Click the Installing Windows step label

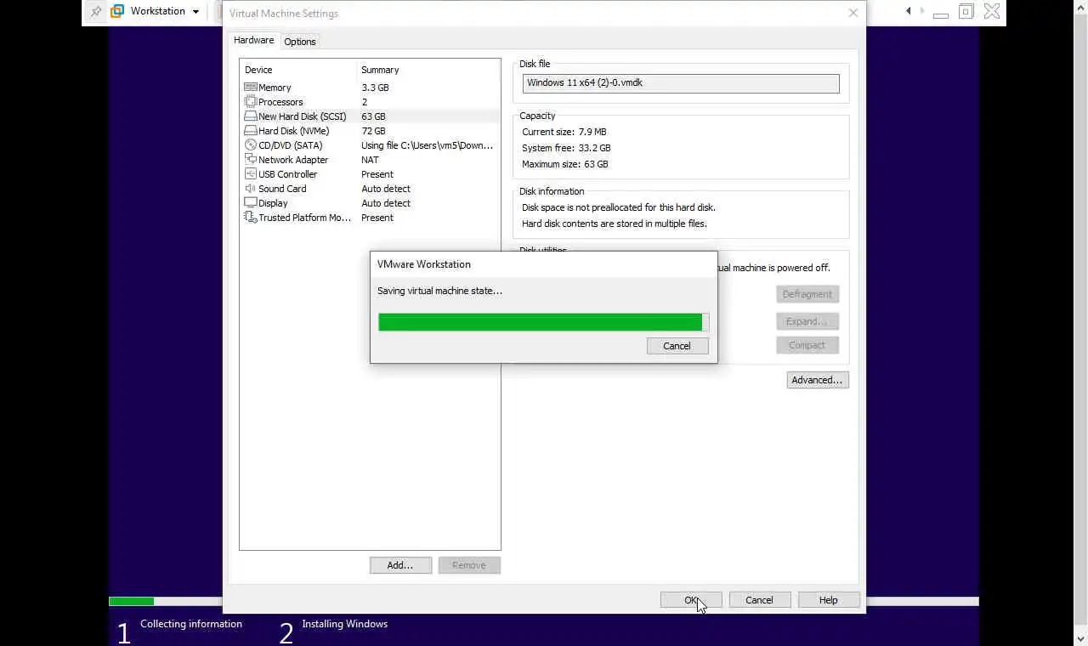(345, 624)
